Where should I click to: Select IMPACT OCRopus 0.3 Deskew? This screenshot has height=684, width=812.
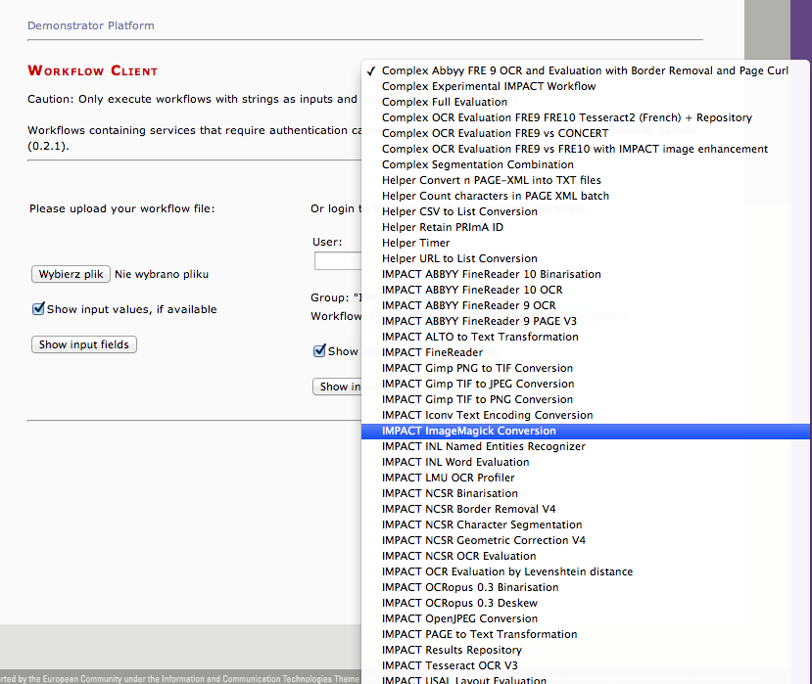coord(585,603)
